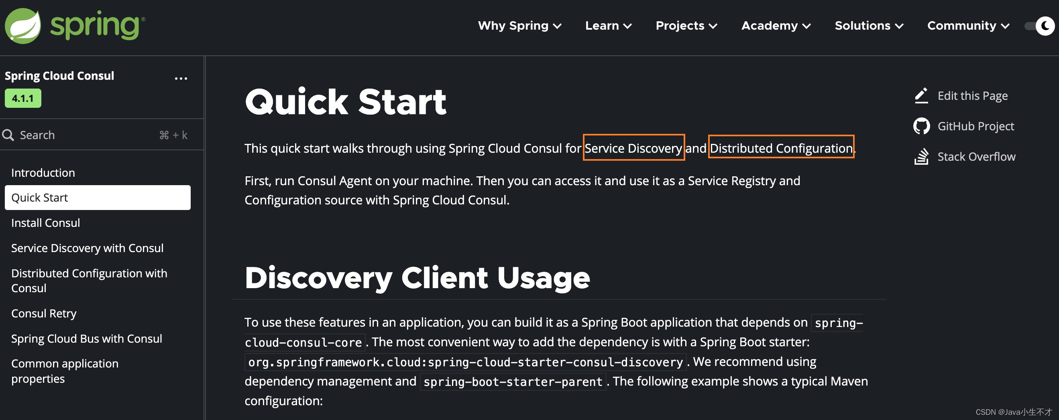Open the Why Spring dropdown menu
Image resolution: width=1059 pixels, height=420 pixels.
(x=519, y=26)
